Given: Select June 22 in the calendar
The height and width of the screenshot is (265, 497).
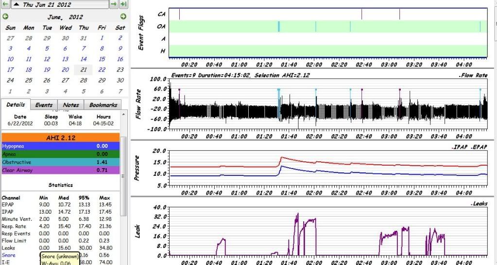Looking at the screenshot, I should [102, 70].
